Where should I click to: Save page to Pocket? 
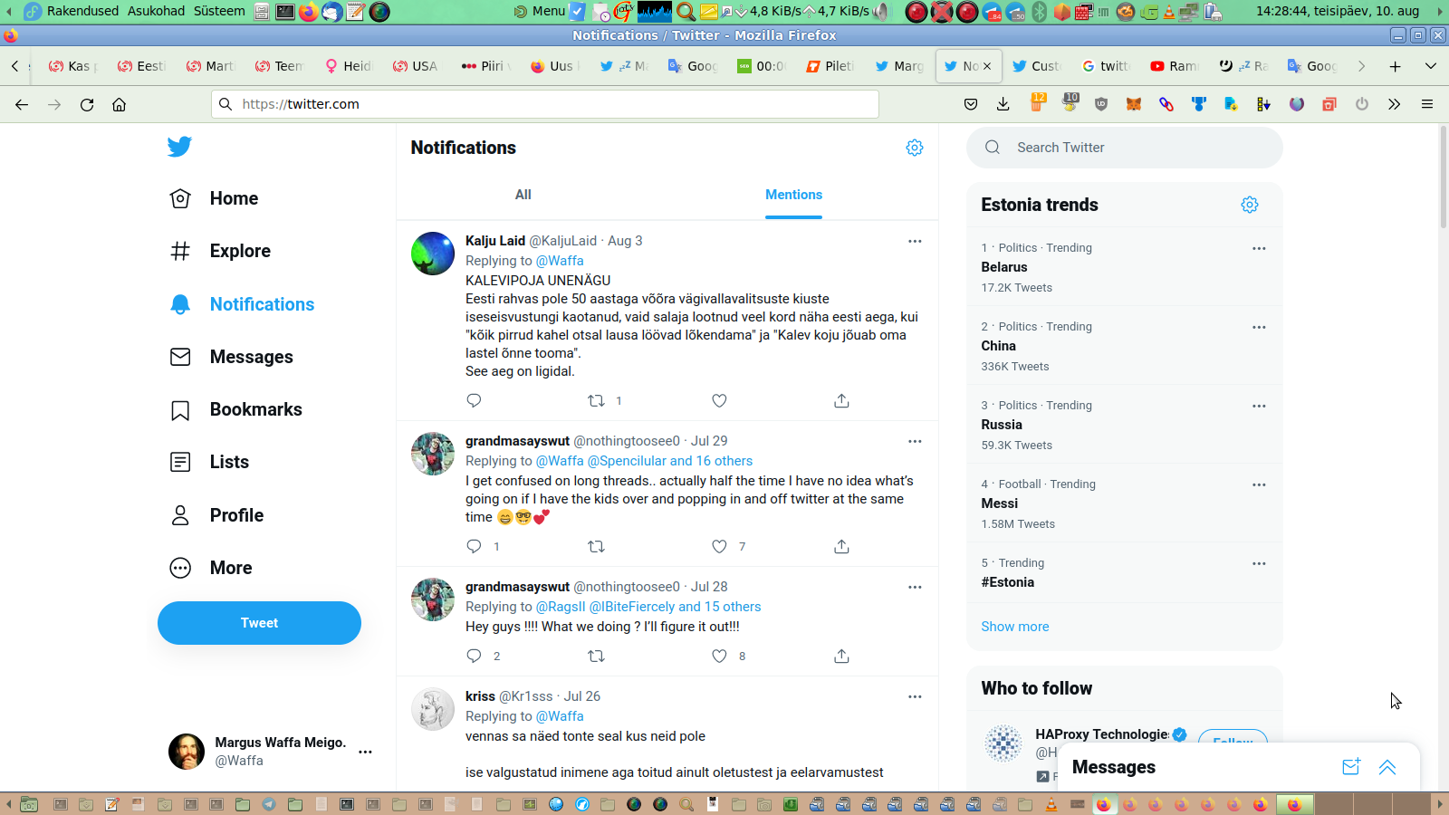pyautogui.click(x=971, y=104)
